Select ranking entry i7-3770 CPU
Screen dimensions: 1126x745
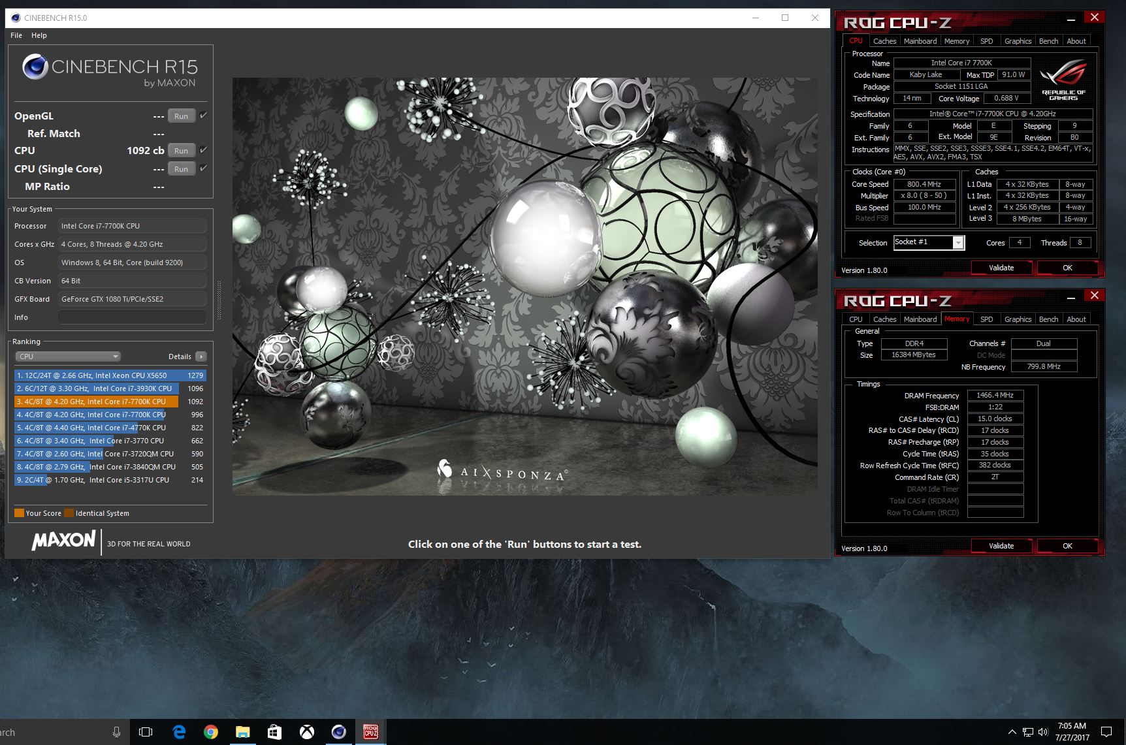pyautogui.click(x=110, y=441)
